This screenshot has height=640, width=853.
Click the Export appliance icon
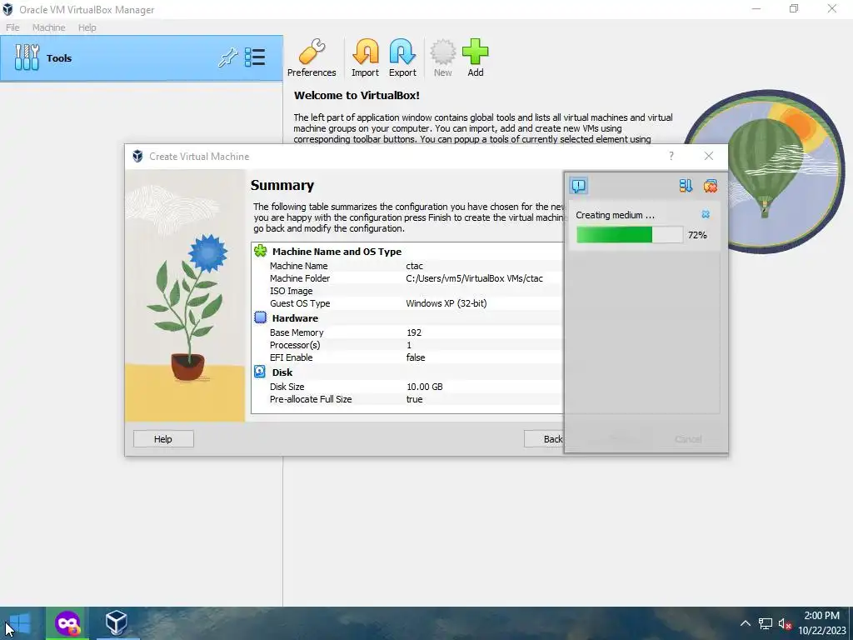tap(402, 58)
